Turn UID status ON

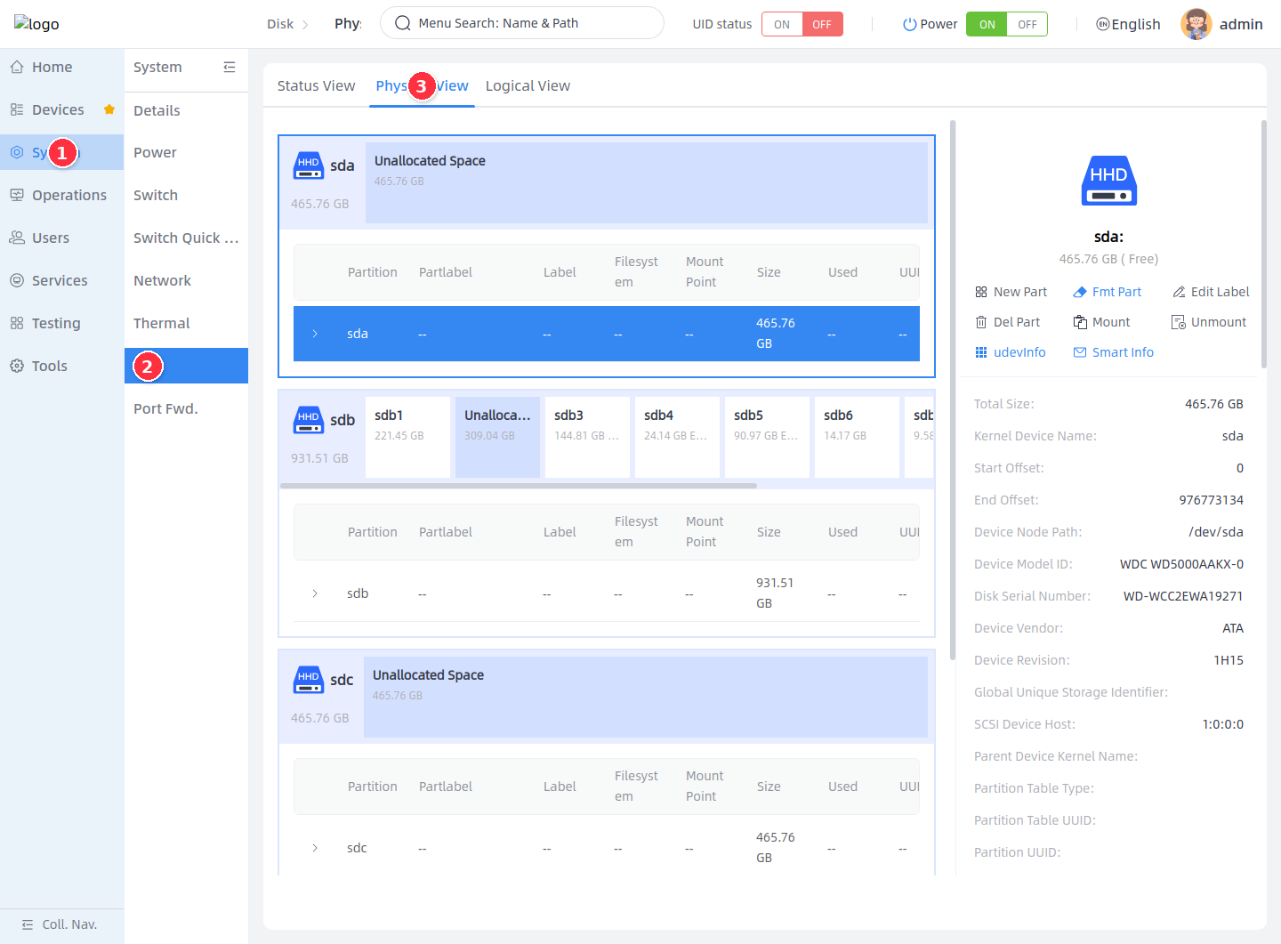pos(782,24)
